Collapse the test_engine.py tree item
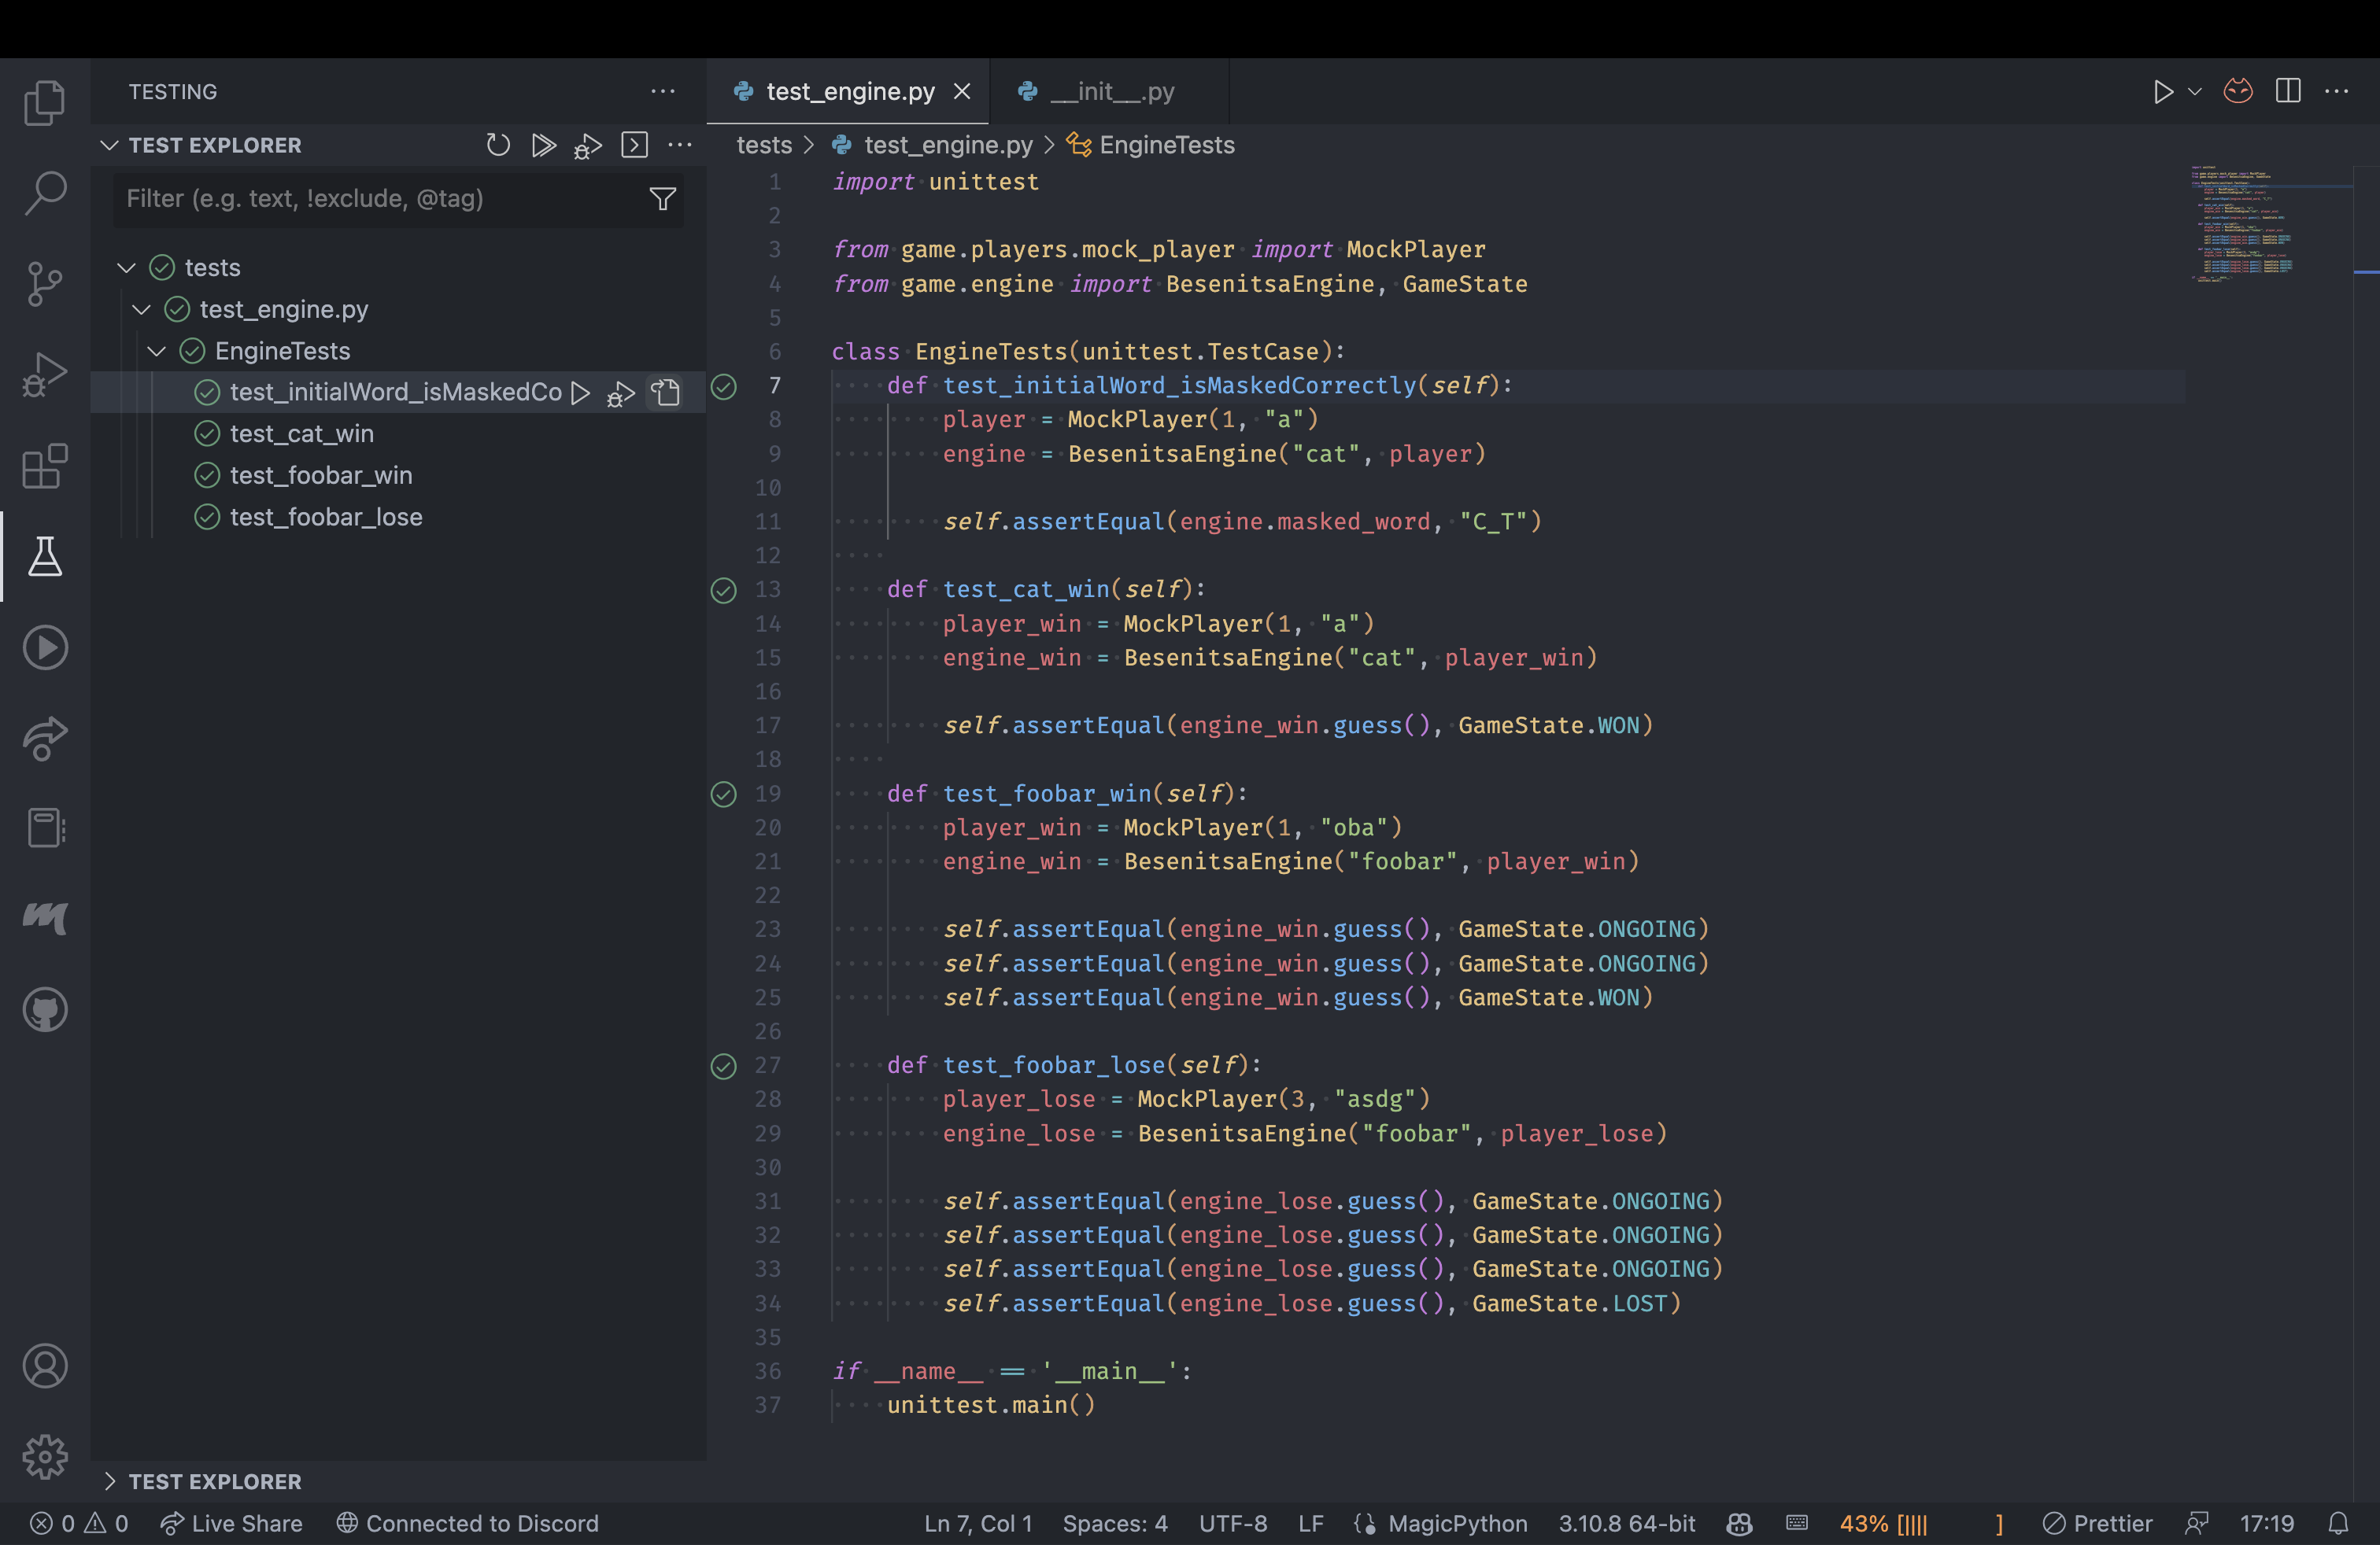The height and width of the screenshot is (1545, 2380). [x=140, y=309]
